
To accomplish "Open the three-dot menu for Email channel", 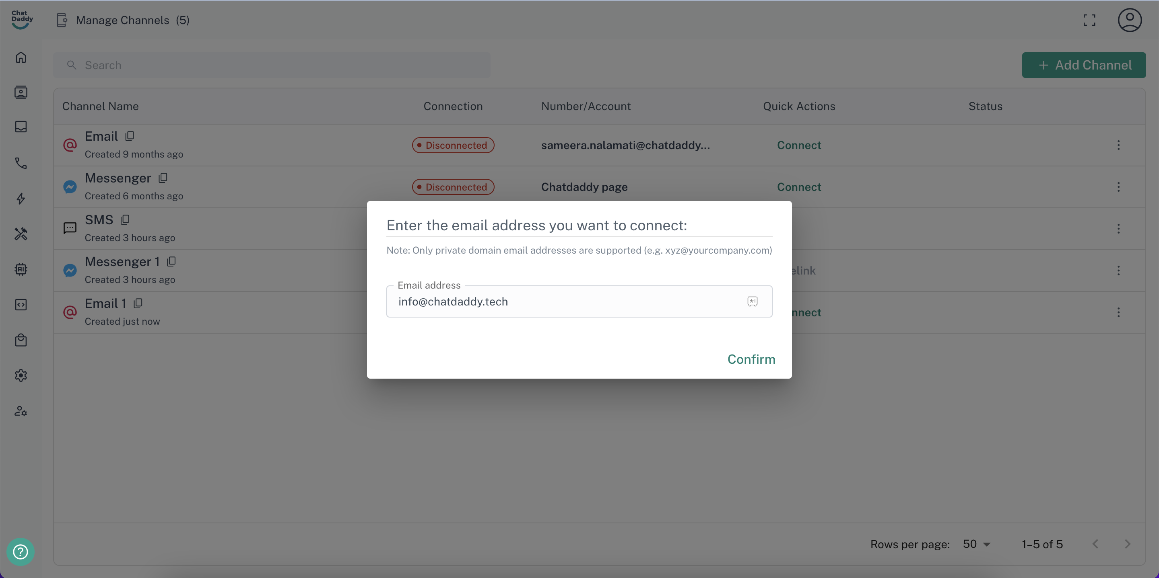I will (x=1119, y=145).
